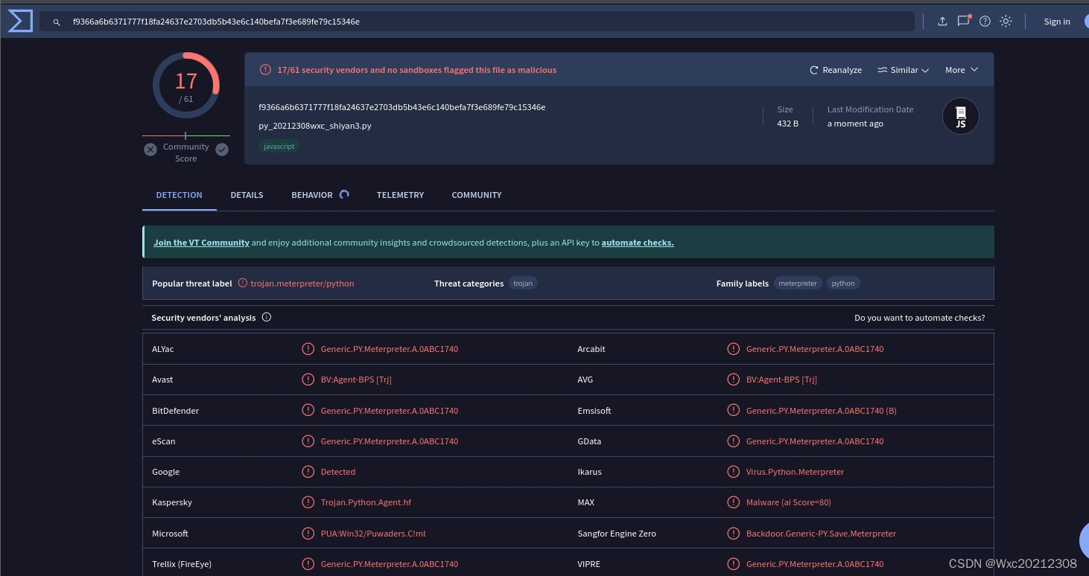Click the upload file icon
The height and width of the screenshot is (576, 1089).
tap(942, 22)
